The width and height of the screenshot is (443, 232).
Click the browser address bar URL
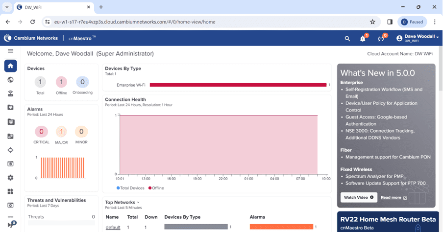point(135,22)
